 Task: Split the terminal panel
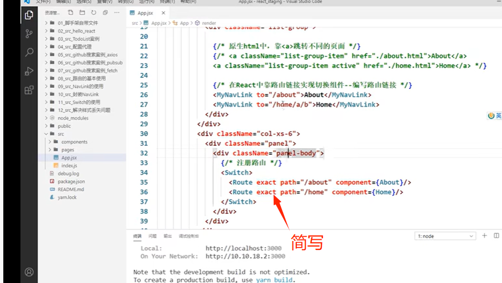pyautogui.click(x=496, y=235)
